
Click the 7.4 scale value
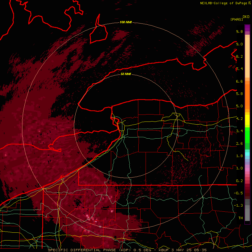239,69
